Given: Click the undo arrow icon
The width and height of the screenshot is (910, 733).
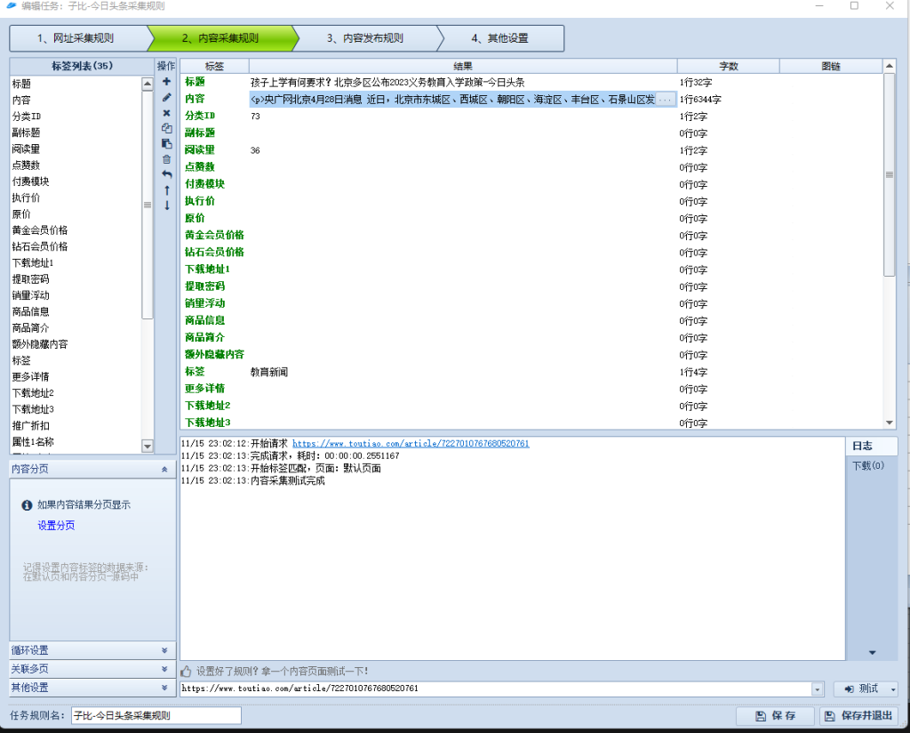Looking at the screenshot, I should (x=166, y=174).
